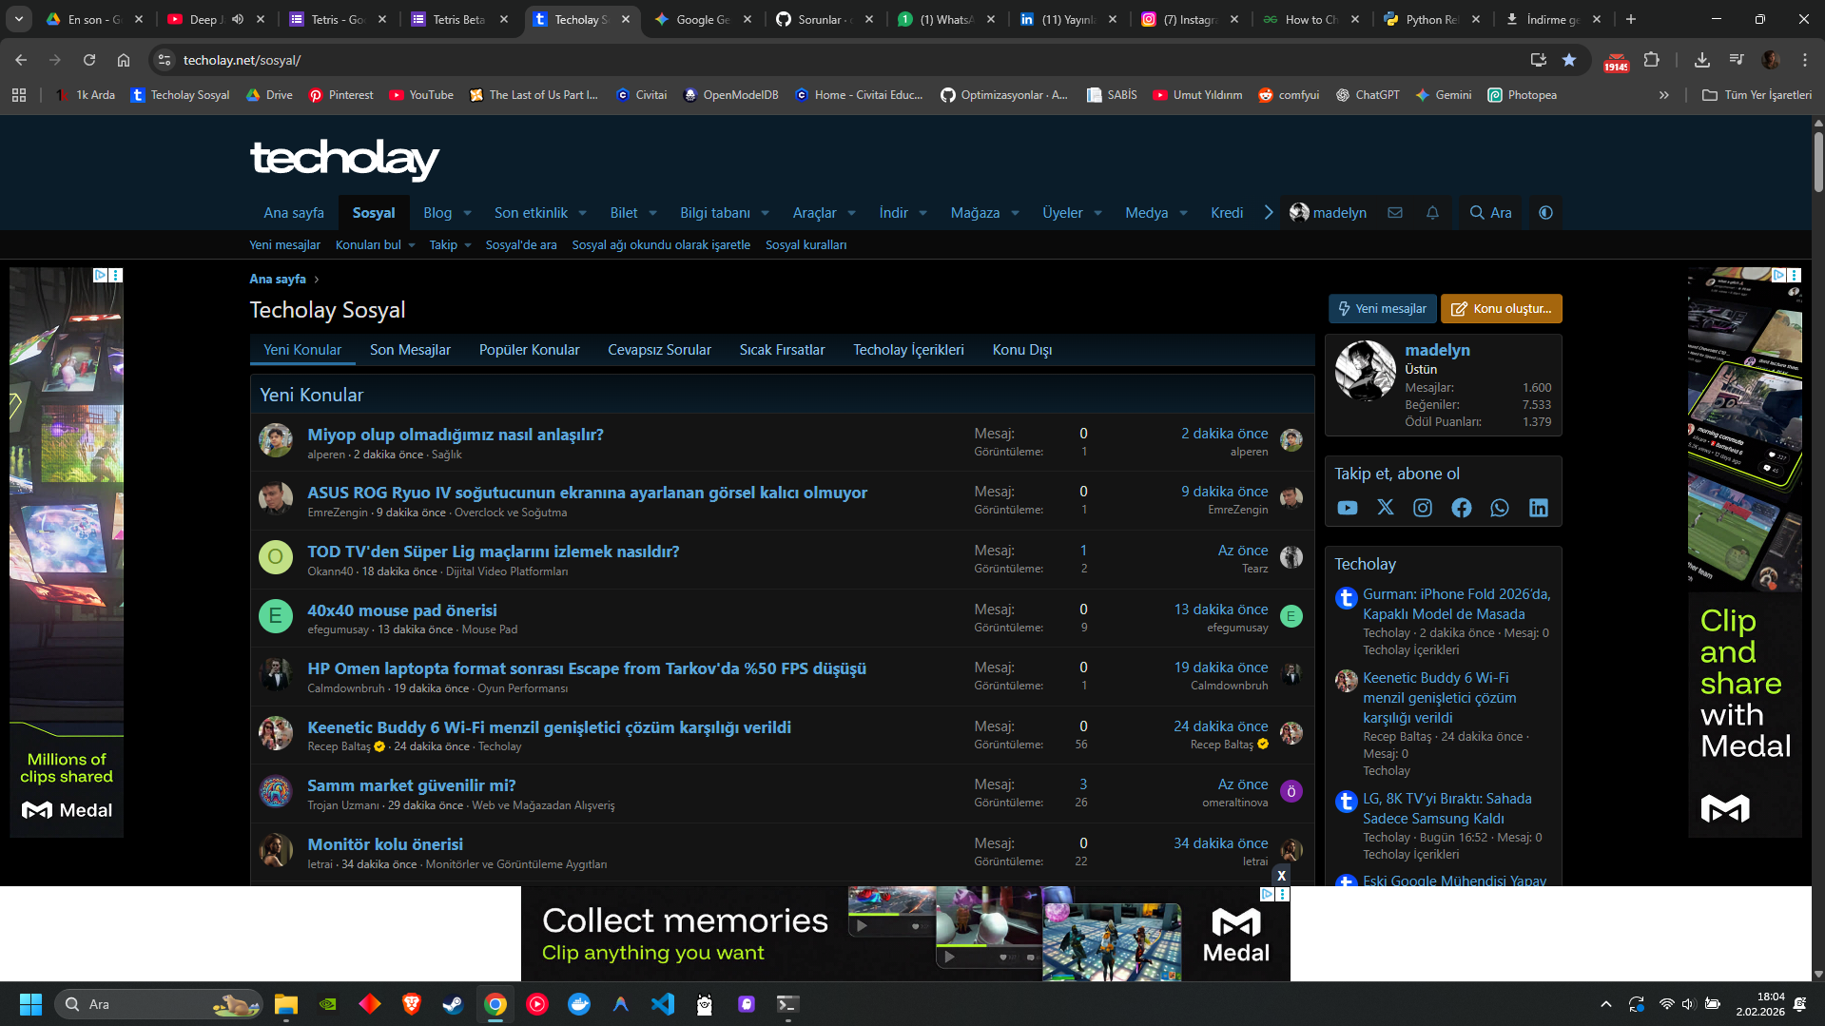The width and height of the screenshot is (1825, 1026).
Task: Show more navigation items with the arrow
Action: [x=1269, y=213]
